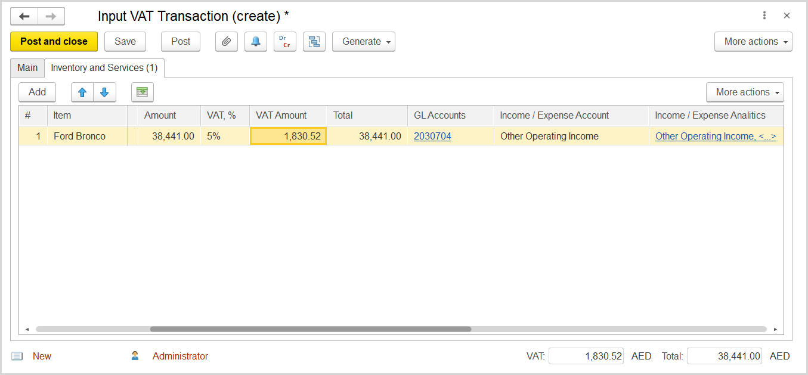The height and width of the screenshot is (375, 808).
Task: Open table More actions dropdown
Action: click(x=745, y=92)
